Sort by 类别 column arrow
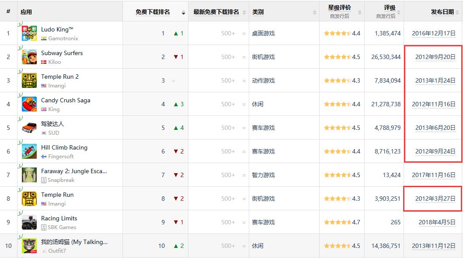 314,12
